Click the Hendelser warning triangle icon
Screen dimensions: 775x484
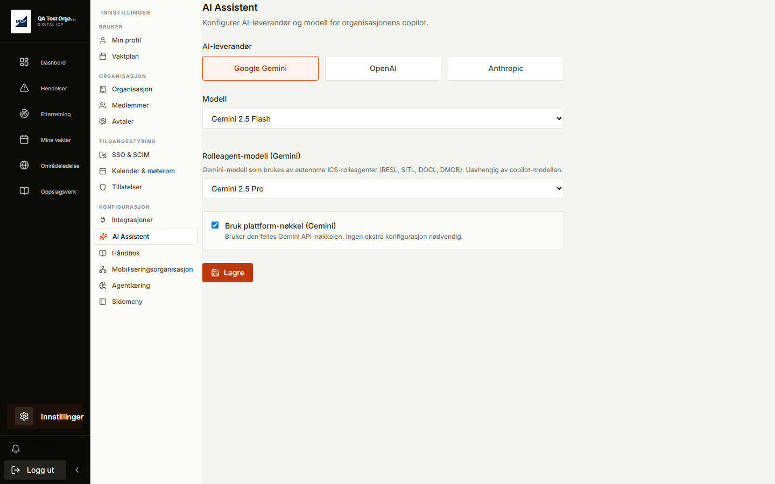[24, 88]
